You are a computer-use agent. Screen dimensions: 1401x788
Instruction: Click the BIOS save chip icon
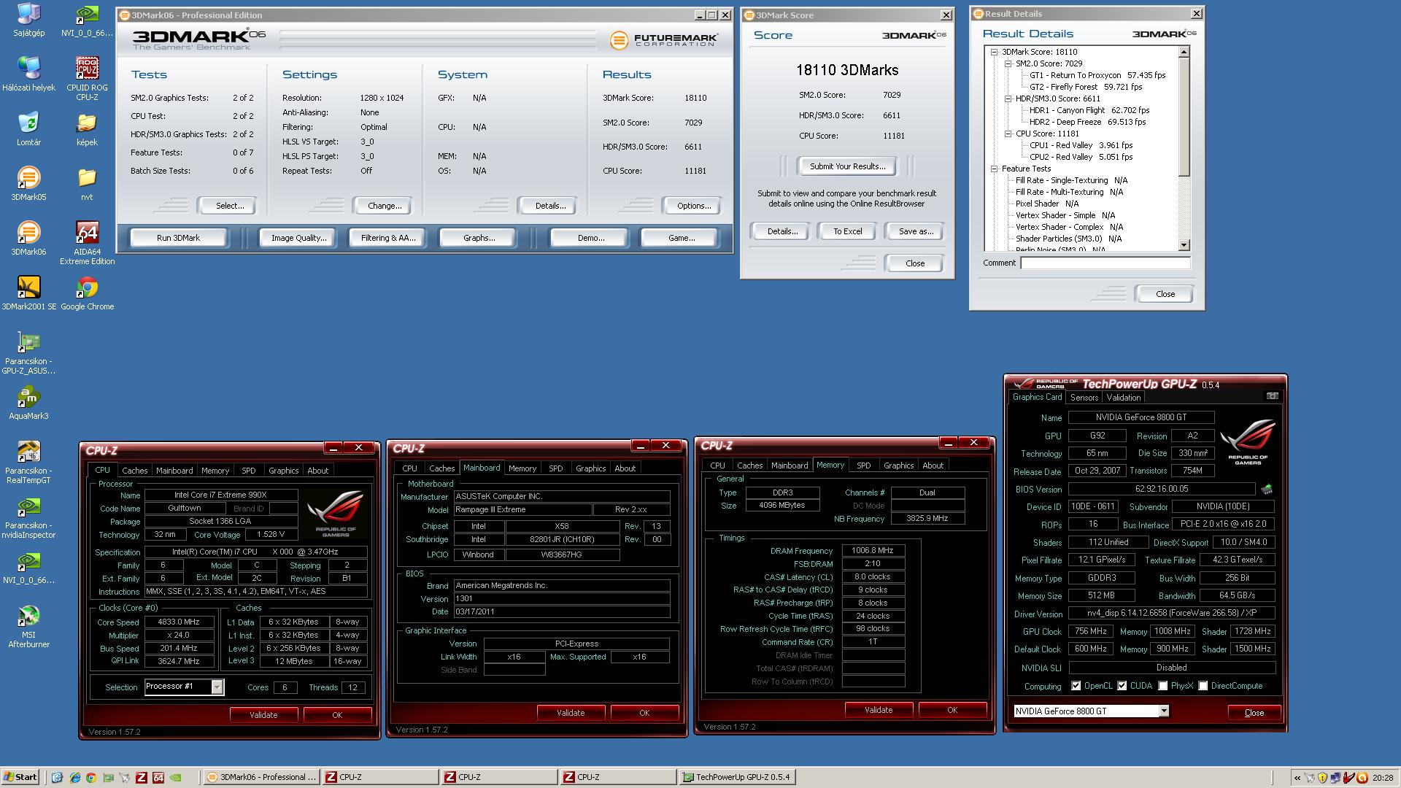[1267, 490]
